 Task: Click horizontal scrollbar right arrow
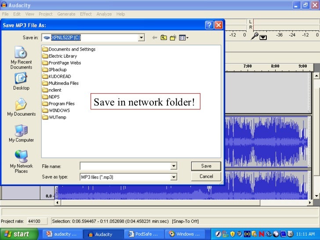[310, 203]
